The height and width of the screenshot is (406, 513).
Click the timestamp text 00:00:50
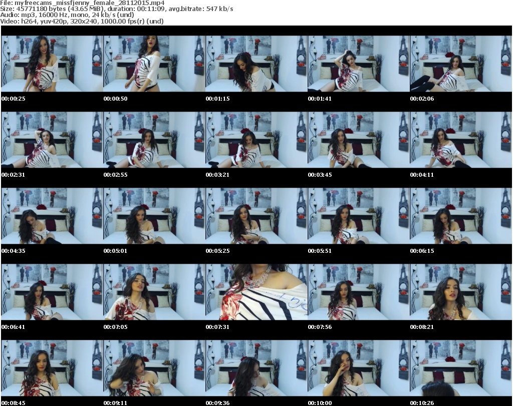pyautogui.click(x=116, y=99)
